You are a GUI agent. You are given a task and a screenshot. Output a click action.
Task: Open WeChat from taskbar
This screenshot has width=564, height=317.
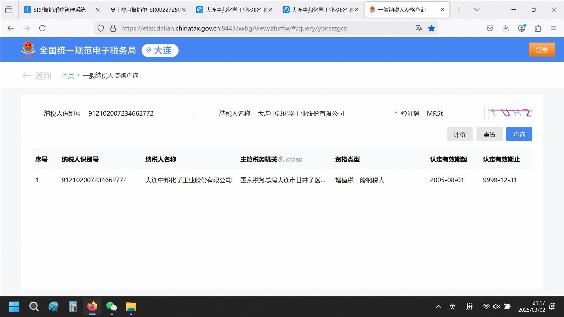[x=111, y=307]
